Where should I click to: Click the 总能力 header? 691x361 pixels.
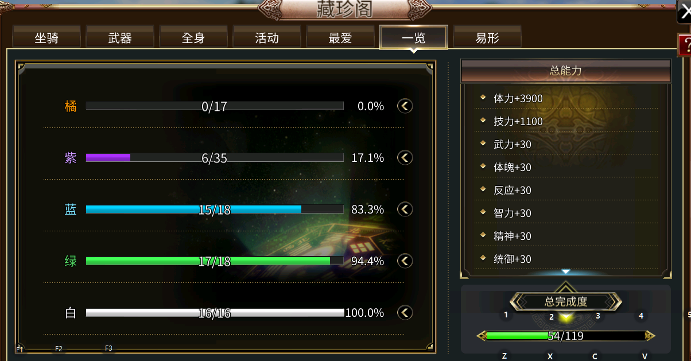tap(566, 71)
